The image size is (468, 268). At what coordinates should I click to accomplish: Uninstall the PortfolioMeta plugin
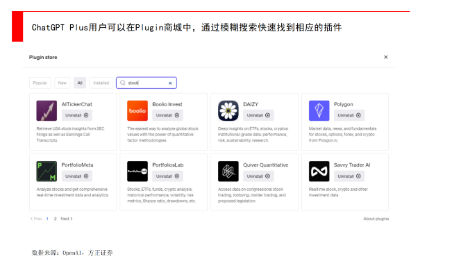[x=76, y=176]
